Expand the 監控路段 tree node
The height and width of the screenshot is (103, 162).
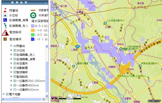[11, 76]
